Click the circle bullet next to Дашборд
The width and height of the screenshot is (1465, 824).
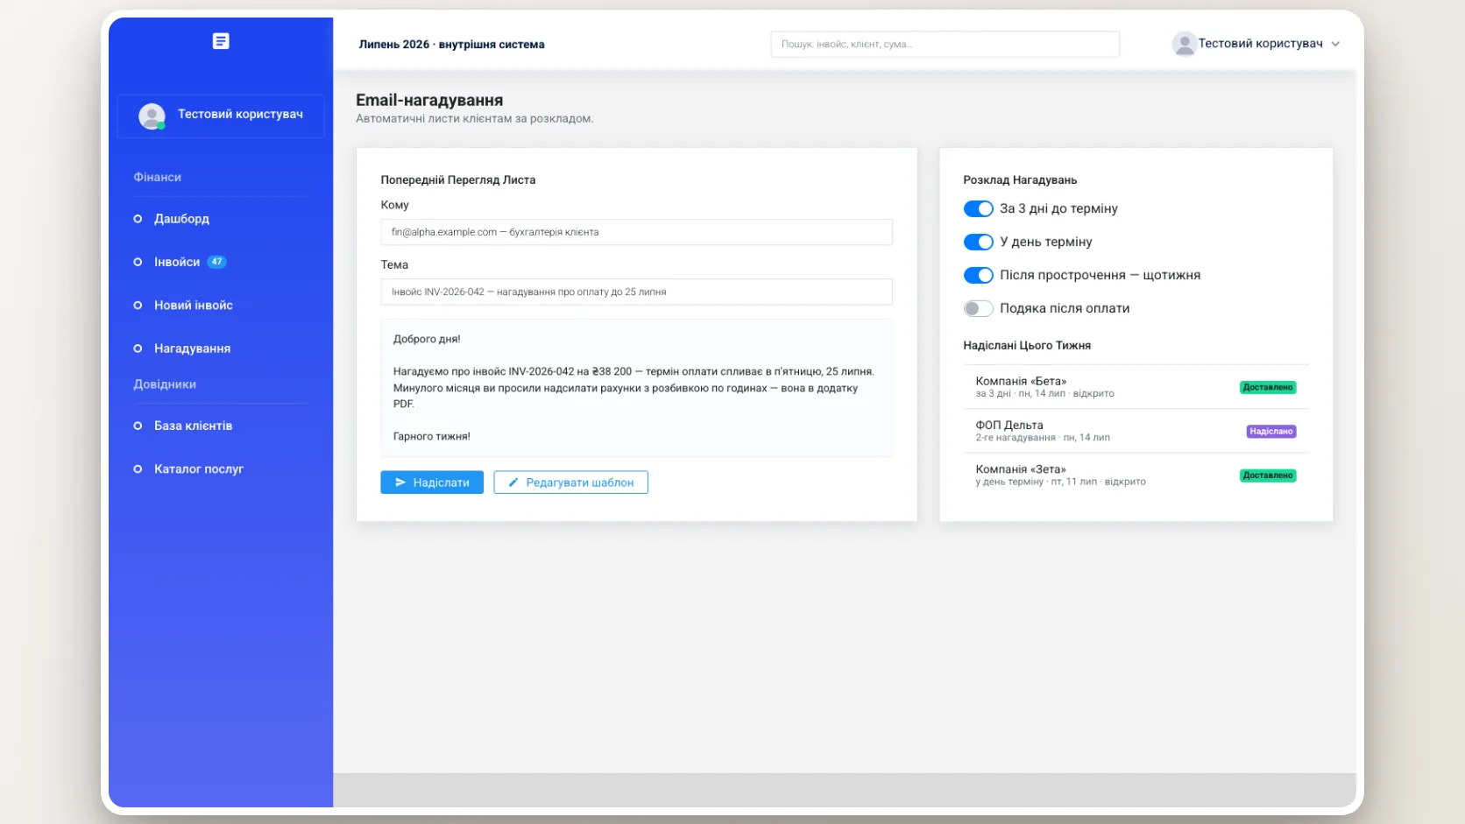(138, 219)
